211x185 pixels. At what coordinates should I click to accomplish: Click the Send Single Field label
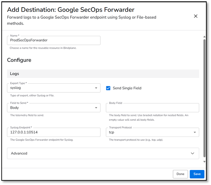pos(127,88)
